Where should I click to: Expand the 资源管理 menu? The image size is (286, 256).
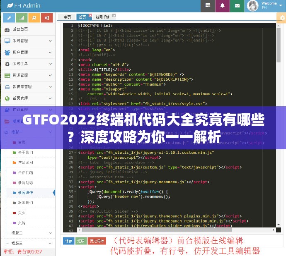coord(28,75)
